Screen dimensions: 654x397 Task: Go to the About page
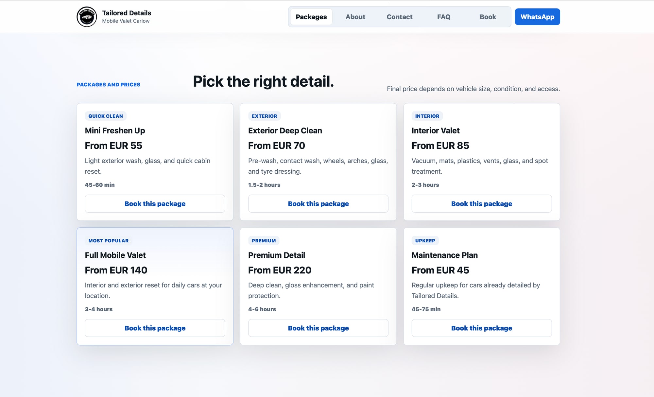(x=355, y=17)
